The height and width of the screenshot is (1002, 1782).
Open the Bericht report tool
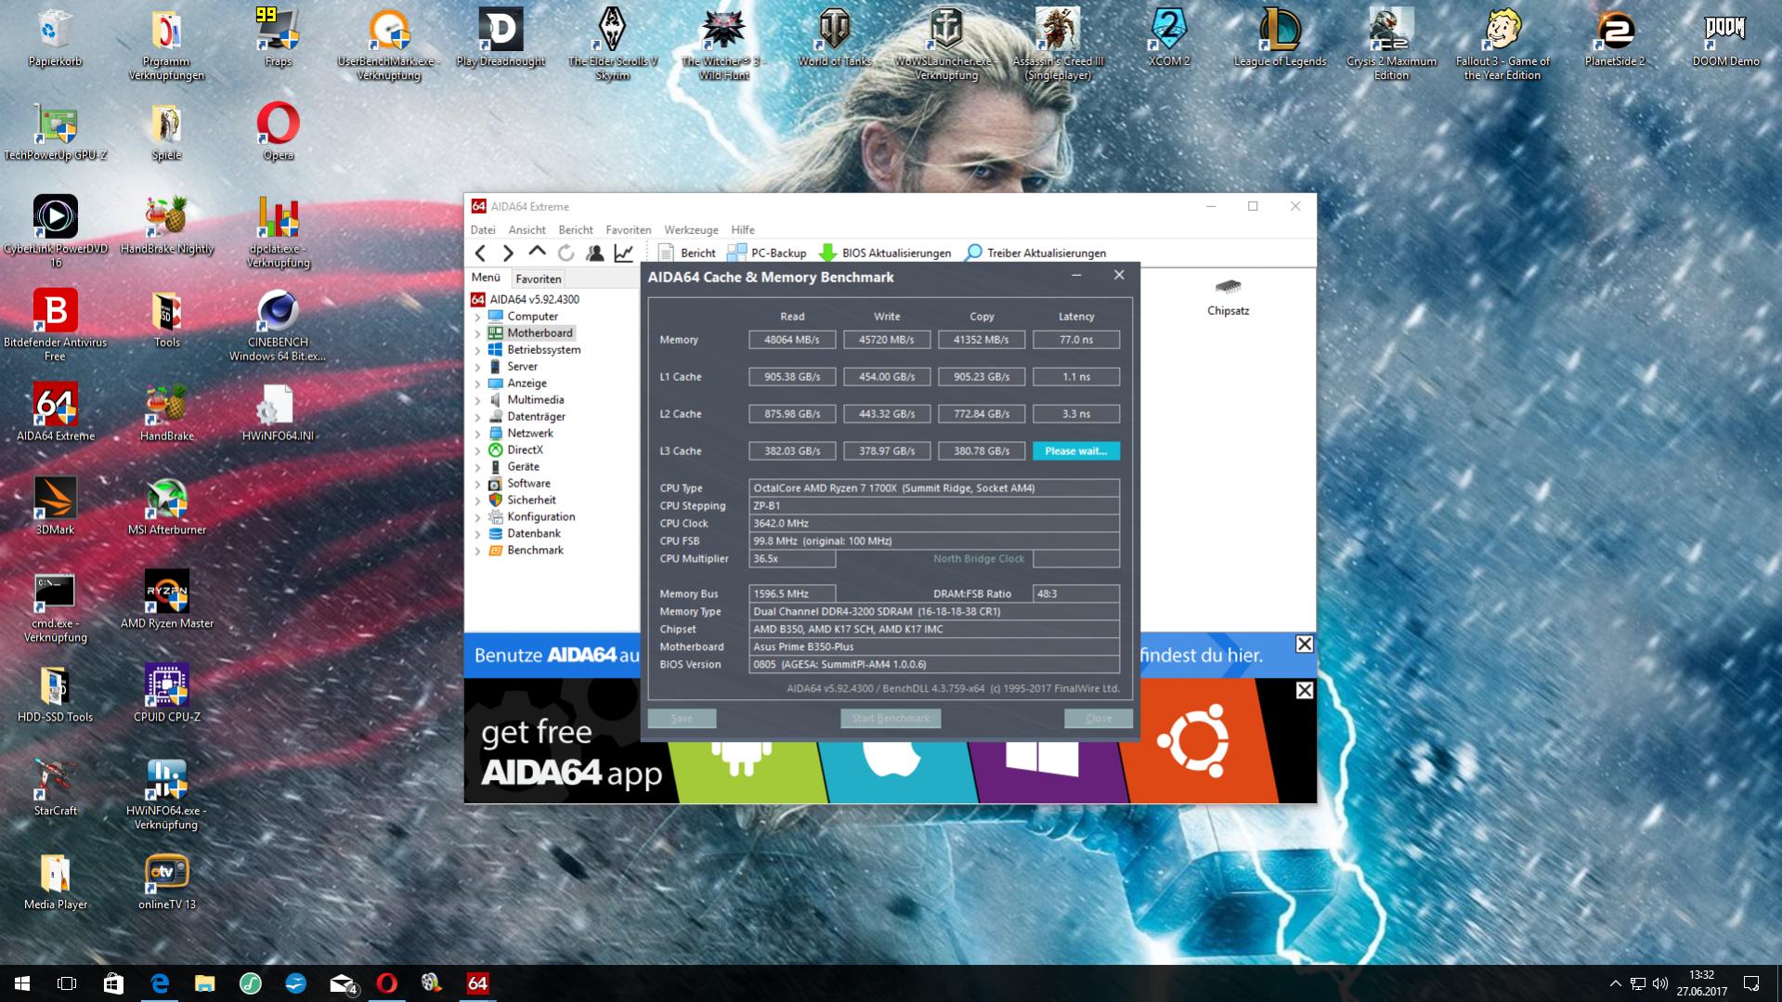(x=687, y=253)
